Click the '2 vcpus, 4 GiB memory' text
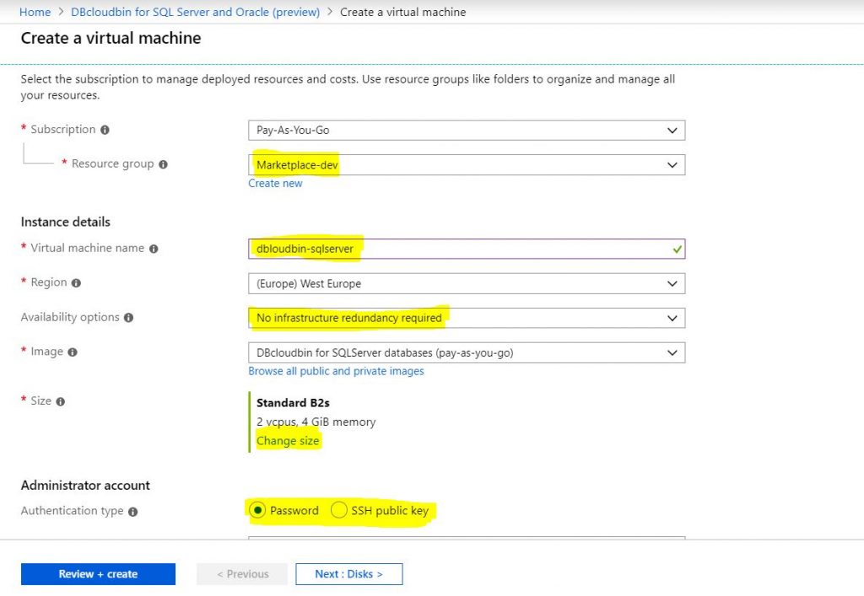864x596 pixels. click(x=316, y=422)
